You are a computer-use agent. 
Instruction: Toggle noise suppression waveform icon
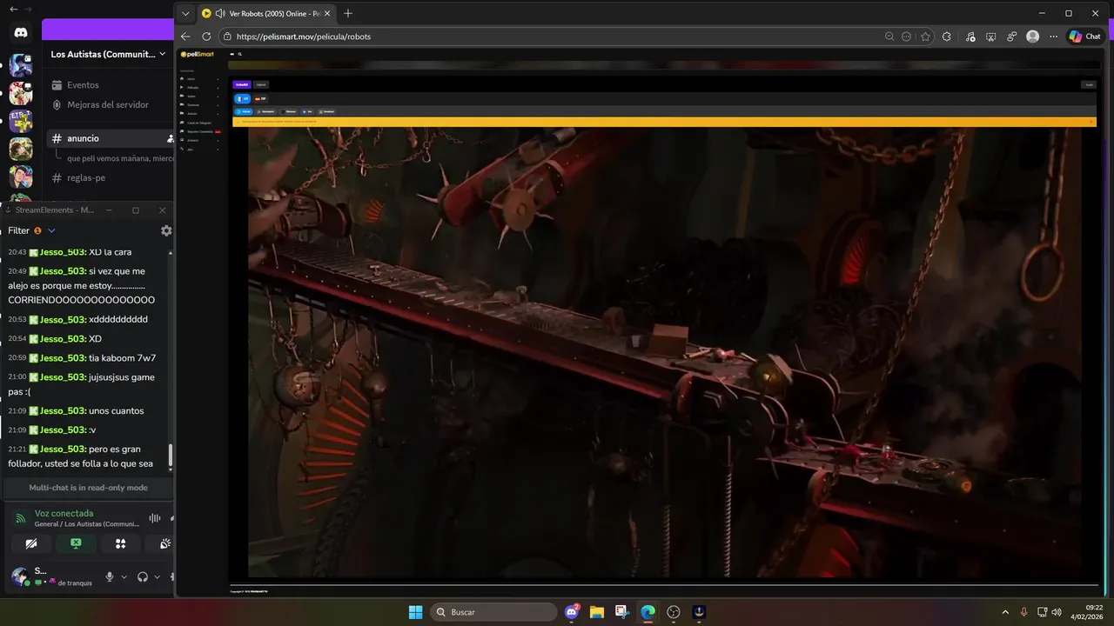click(154, 518)
